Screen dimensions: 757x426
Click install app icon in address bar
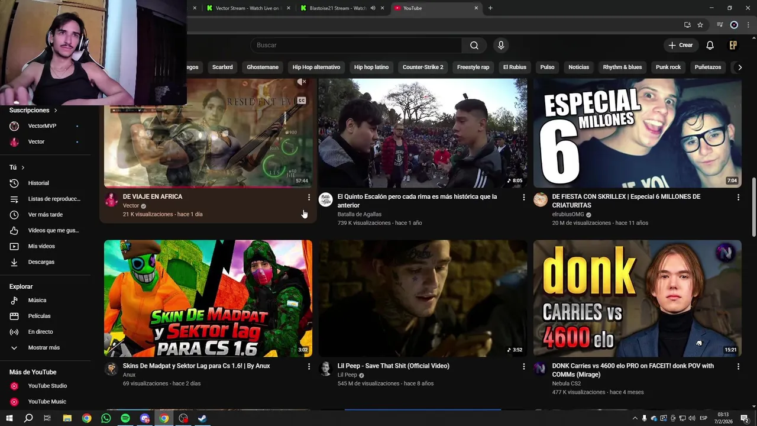pyautogui.click(x=687, y=25)
